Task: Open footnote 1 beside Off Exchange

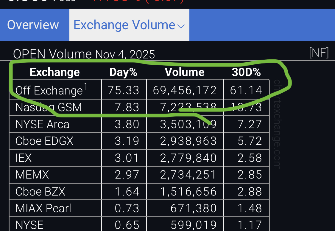Action: [x=85, y=87]
